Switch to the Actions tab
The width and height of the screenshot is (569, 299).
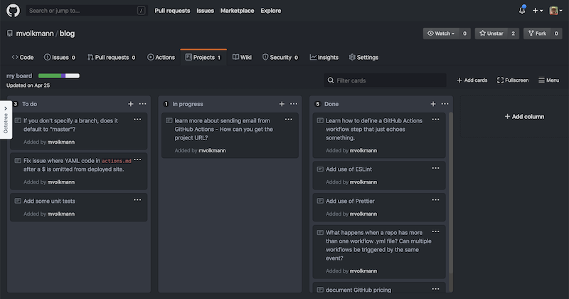[x=161, y=58]
